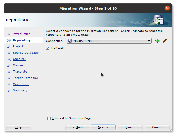Go to the Capture step
The height and width of the screenshot is (136, 177).
[x=19, y=59]
